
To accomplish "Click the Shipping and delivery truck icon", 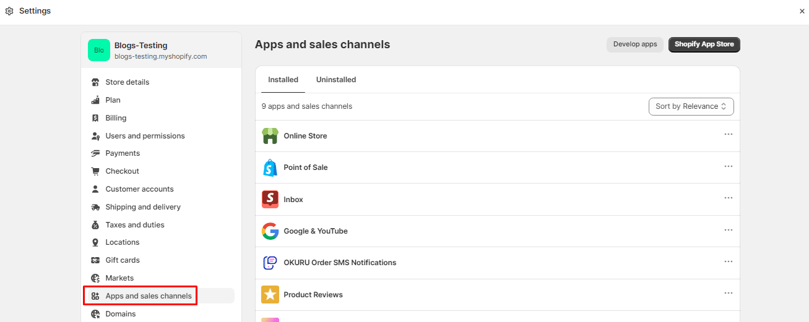I will (x=95, y=207).
